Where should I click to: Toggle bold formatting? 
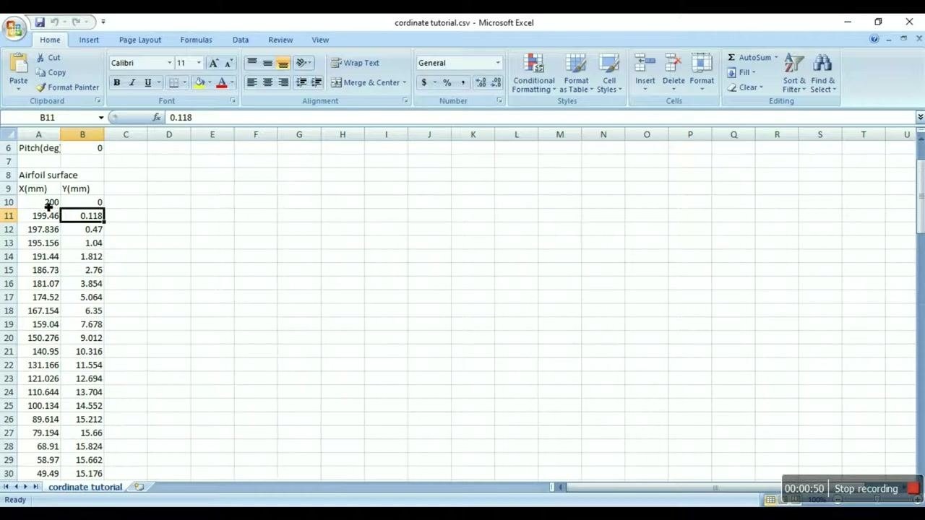click(x=116, y=82)
